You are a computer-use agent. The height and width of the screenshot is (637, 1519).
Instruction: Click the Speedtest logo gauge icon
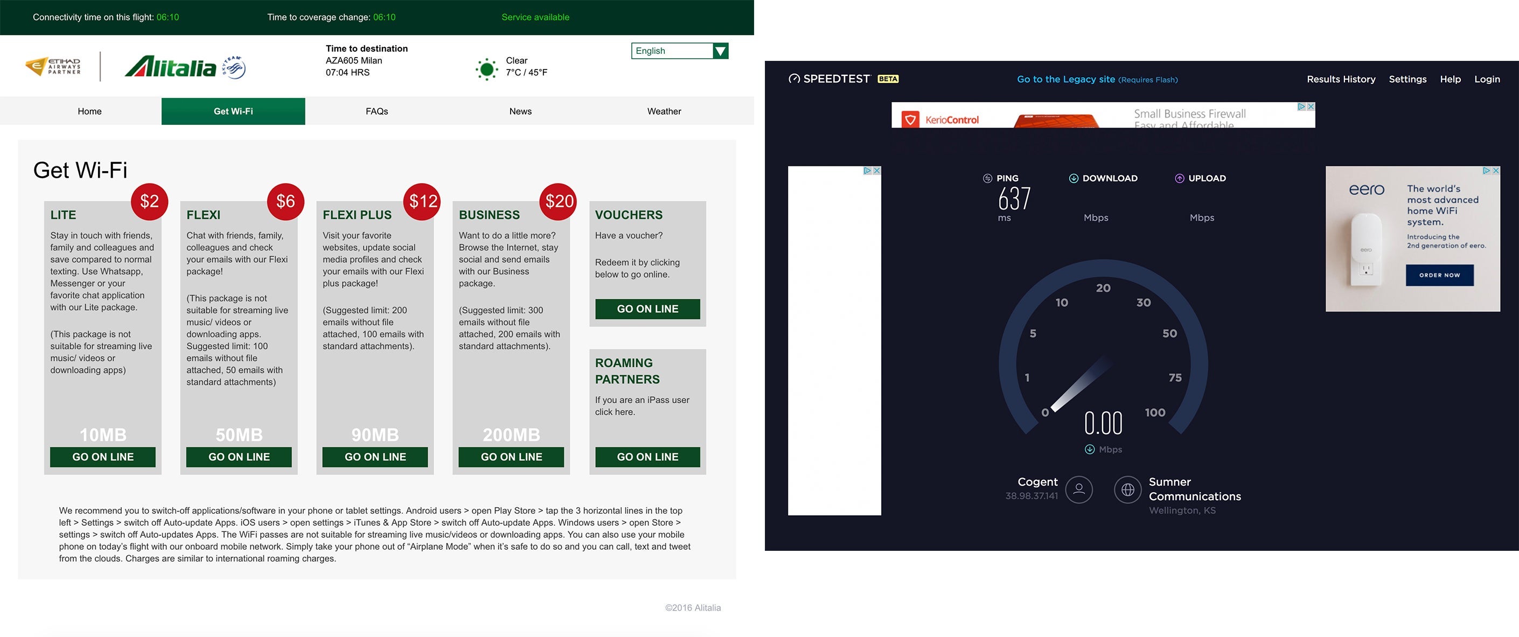pos(795,79)
